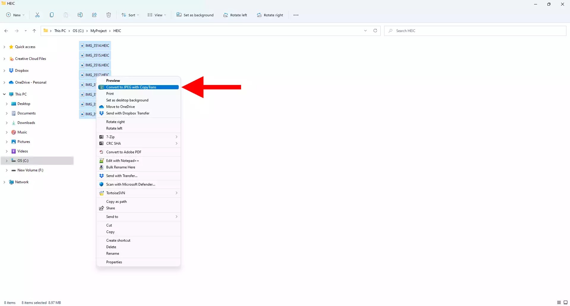Select Convert to JPEG with CopyTrans
The image size is (570, 306).
tap(132, 87)
